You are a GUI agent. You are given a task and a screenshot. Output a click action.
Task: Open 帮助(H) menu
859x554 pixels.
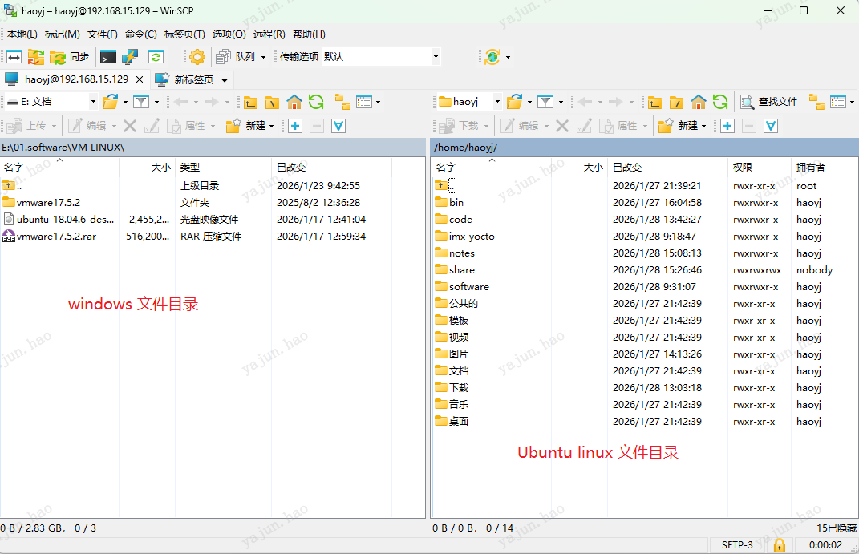309,34
